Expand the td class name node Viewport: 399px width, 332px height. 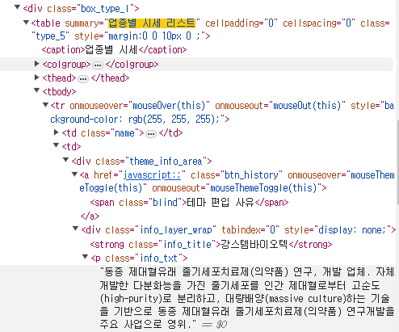(57, 132)
